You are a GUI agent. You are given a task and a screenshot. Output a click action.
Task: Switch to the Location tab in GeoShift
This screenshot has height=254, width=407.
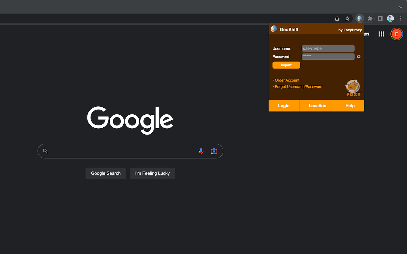pyautogui.click(x=317, y=105)
